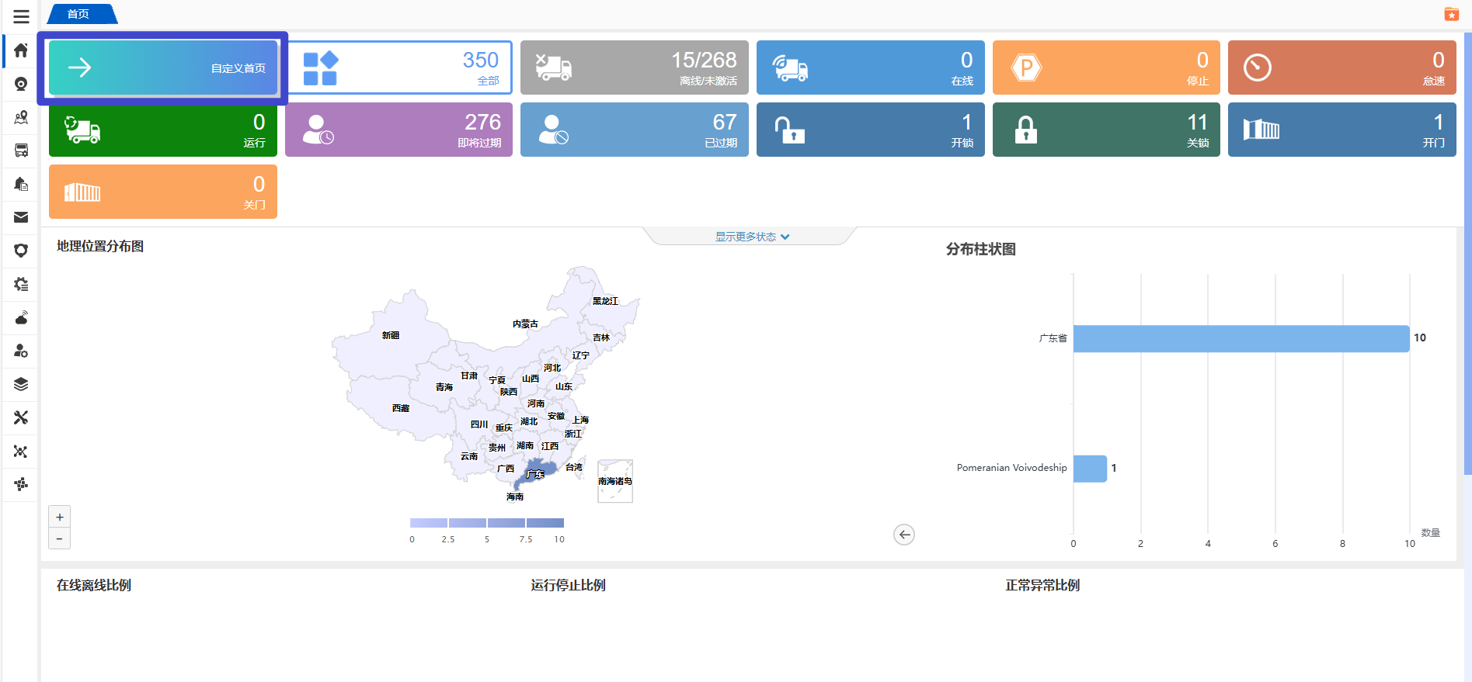Open the home icon in sidebar
The height and width of the screenshot is (682, 1472).
pyautogui.click(x=21, y=50)
